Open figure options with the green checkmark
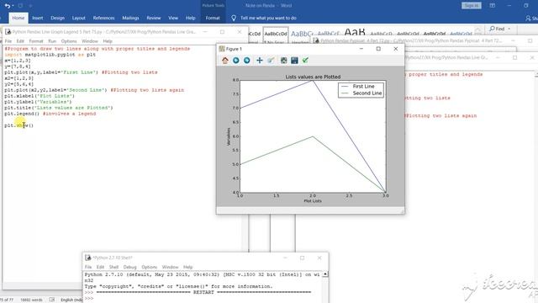Image resolution: width=538 pixels, height=303 pixels. click(305, 61)
